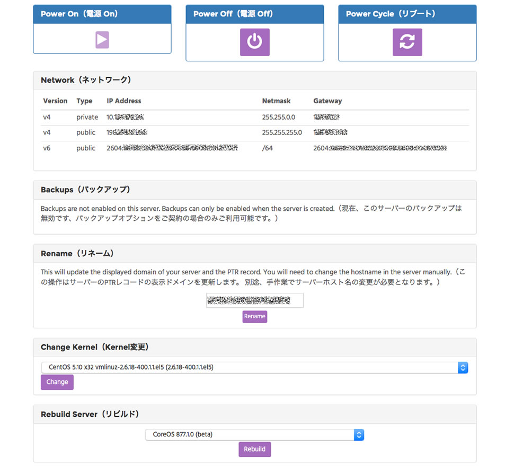Click the Version column header
Viewport: 514px width, 466px height.
(55, 101)
